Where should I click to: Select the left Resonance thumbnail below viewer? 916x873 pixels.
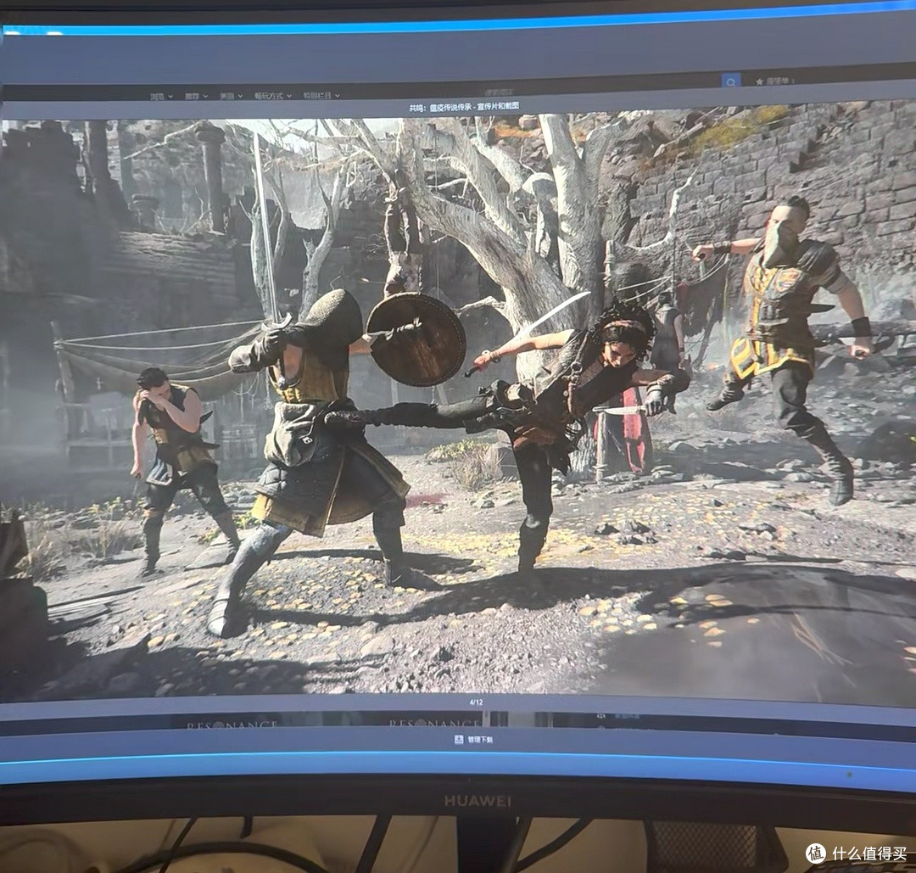point(232,724)
